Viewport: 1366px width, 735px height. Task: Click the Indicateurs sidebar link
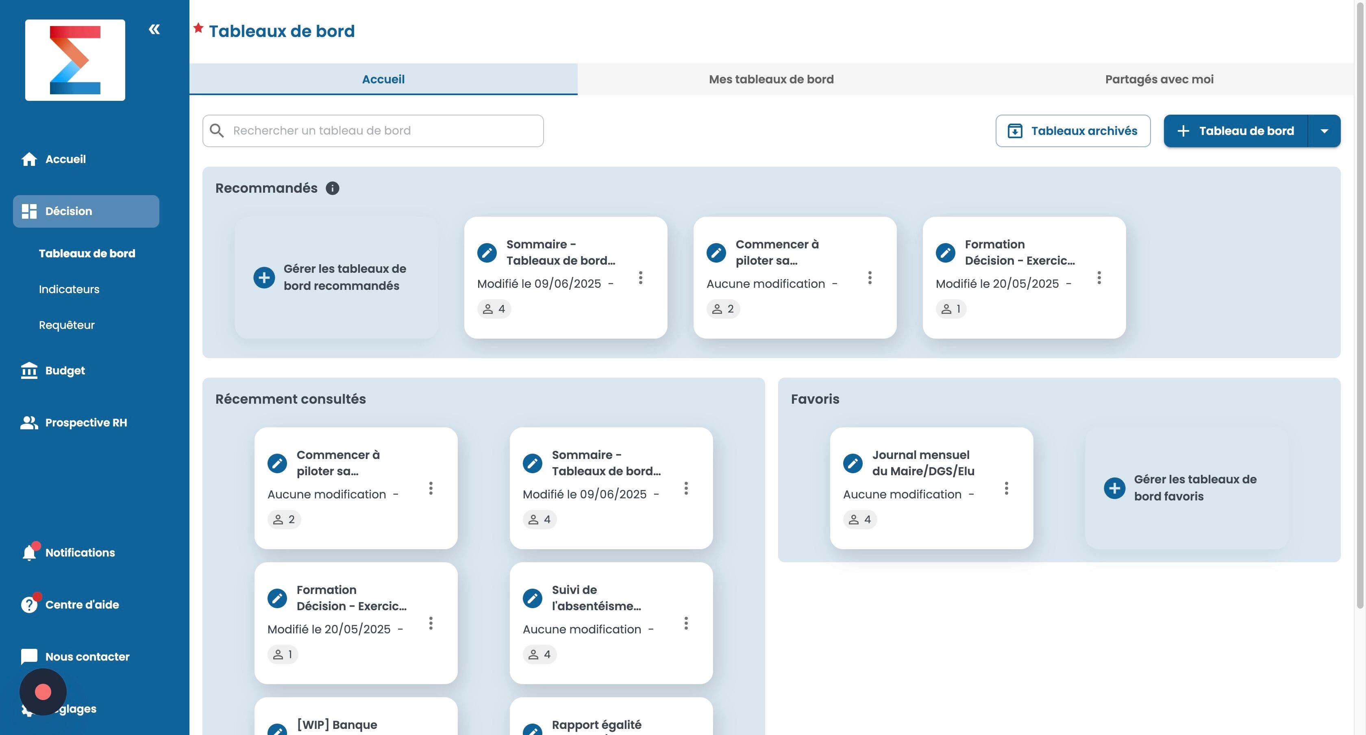click(x=69, y=289)
